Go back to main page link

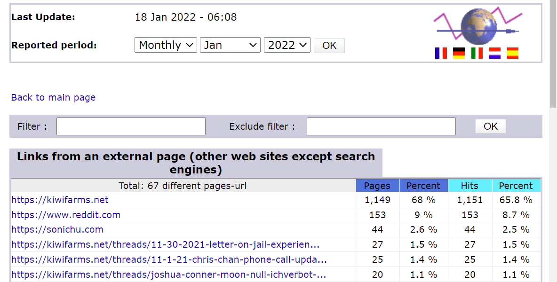[53, 98]
